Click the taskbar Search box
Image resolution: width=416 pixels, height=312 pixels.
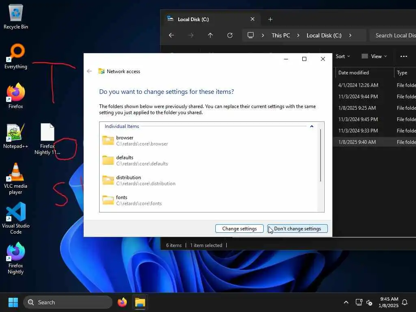[68, 302]
